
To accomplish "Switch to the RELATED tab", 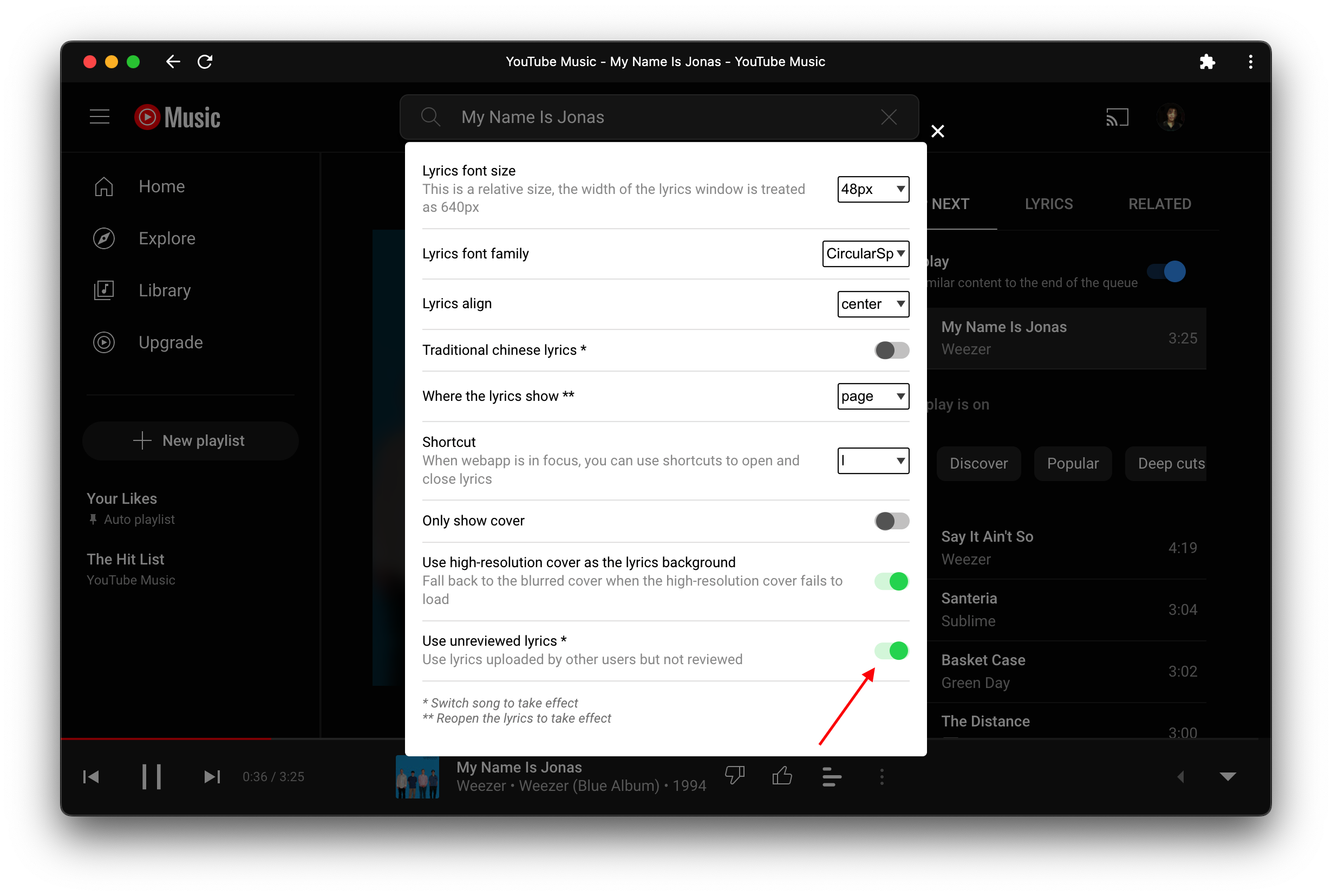I will (1159, 204).
